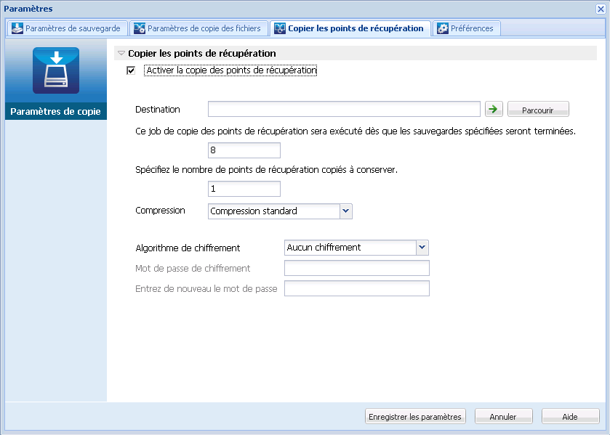Viewport: 610px width, 435px height.
Task: Select the Paramètres de copie sidebar icon
Action: tap(56, 70)
